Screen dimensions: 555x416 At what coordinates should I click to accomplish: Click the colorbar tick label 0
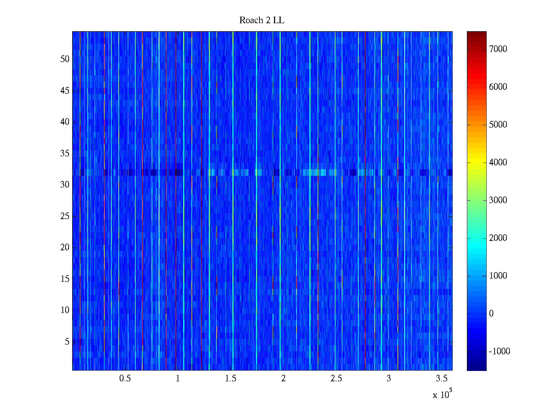tap(491, 314)
